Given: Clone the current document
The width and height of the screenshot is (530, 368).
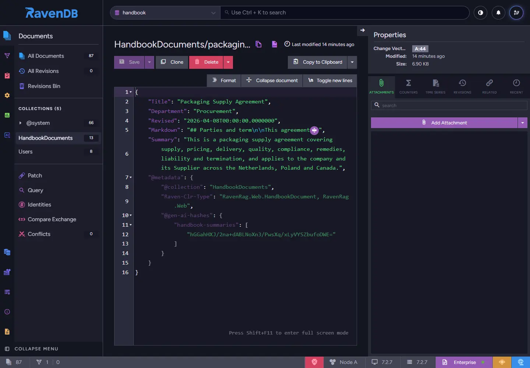Looking at the screenshot, I should [x=172, y=62].
